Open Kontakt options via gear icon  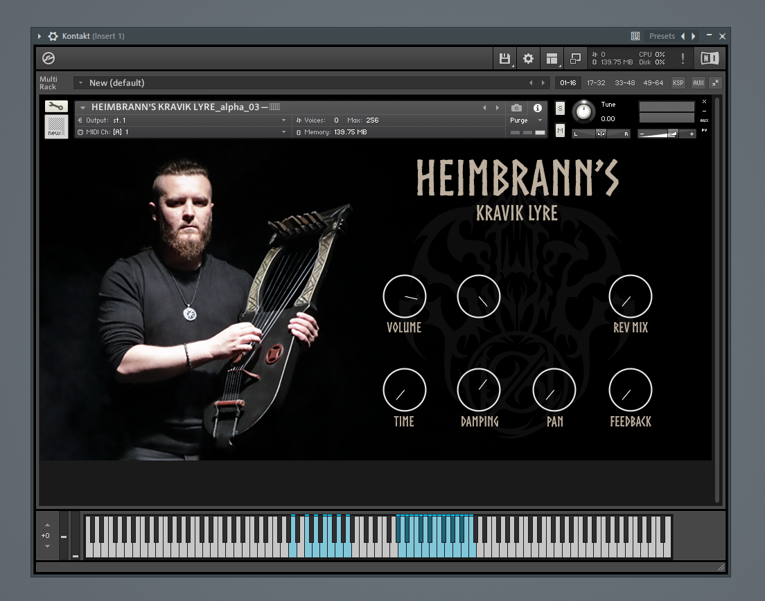click(x=528, y=58)
